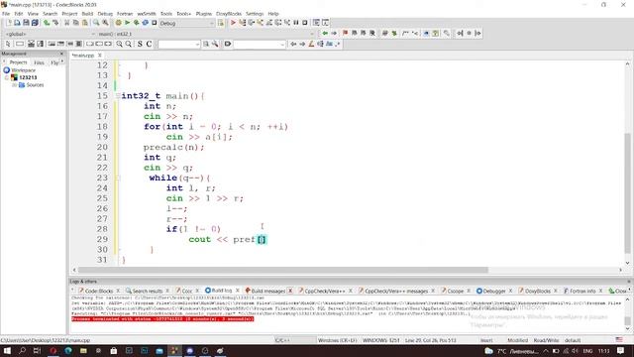Image resolution: width=634 pixels, height=357 pixels.
Task: Open the Replace tool icon
Action: 105,23
